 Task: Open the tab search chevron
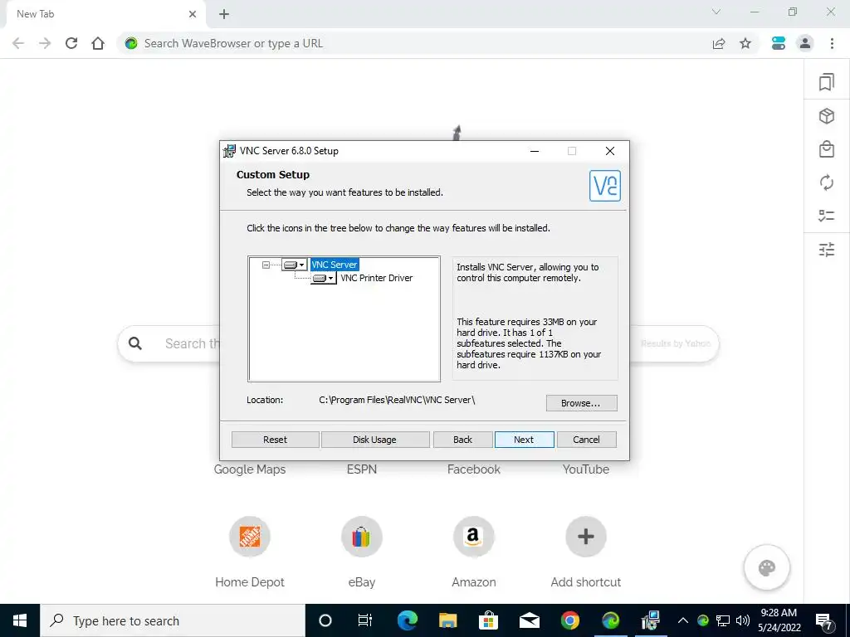716,12
